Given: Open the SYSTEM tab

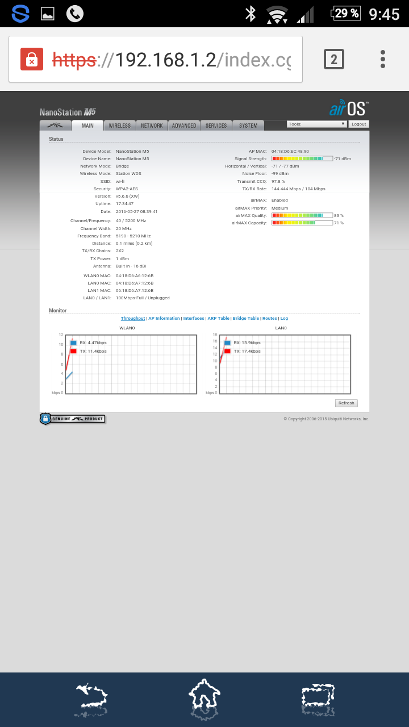Looking at the screenshot, I should point(248,126).
